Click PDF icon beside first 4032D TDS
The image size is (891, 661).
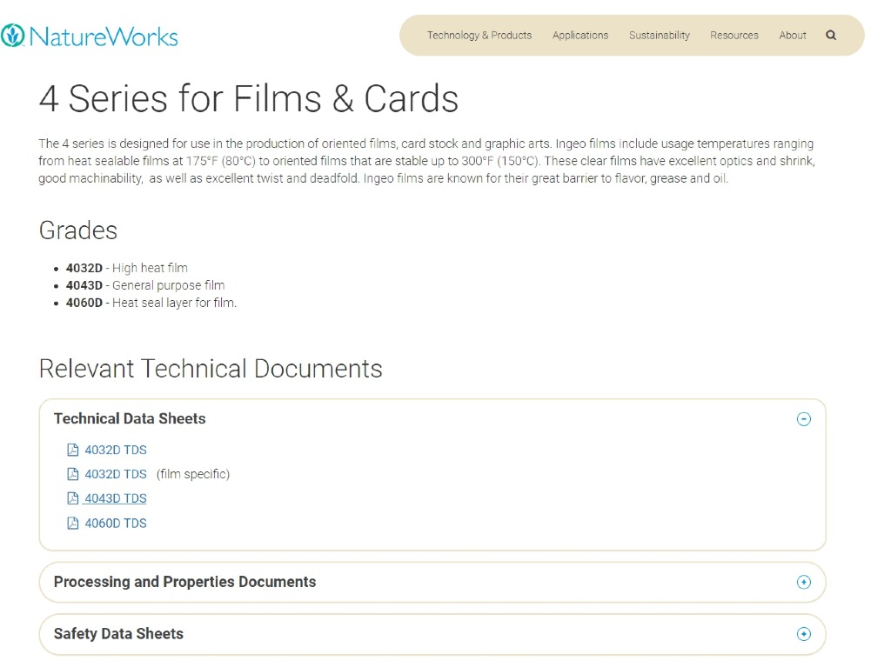click(73, 450)
